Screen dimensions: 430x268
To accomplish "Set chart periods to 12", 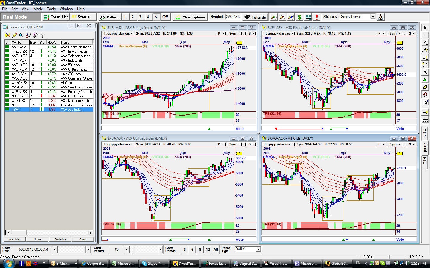I will (x=208, y=250).
